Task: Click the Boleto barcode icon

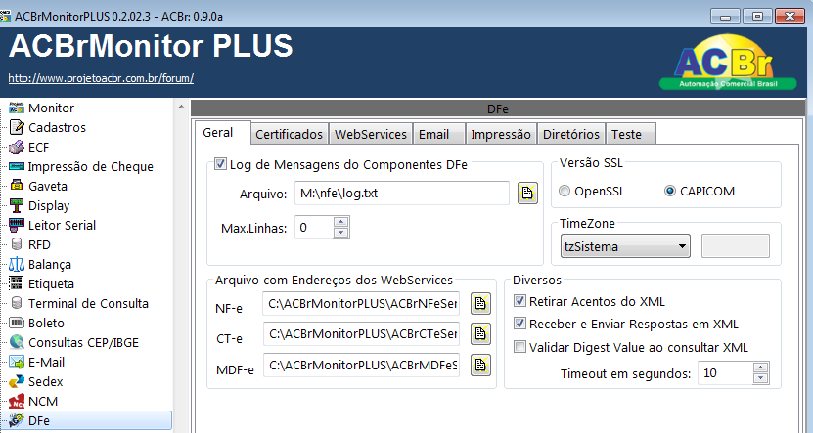Action: tap(17, 323)
